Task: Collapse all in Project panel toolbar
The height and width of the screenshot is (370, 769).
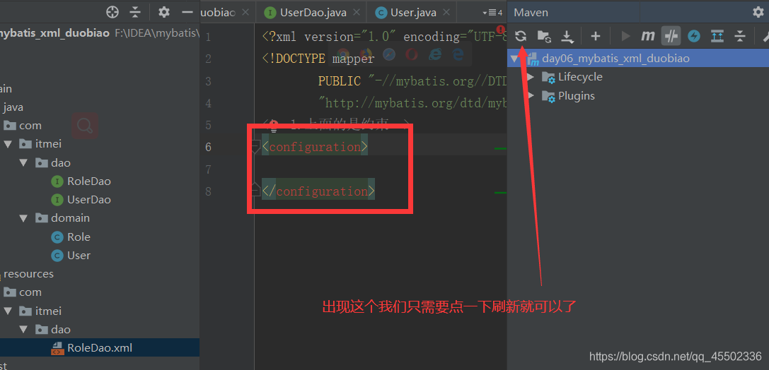Action: point(135,12)
